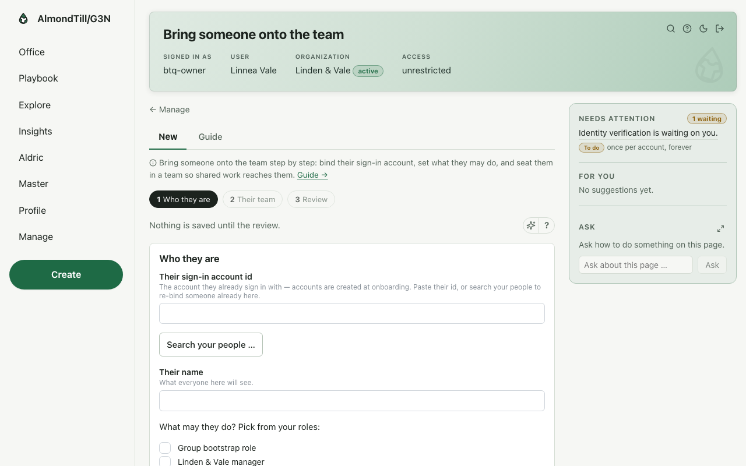
Task: Follow the Guide arrow link
Action: pyautogui.click(x=312, y=175)
